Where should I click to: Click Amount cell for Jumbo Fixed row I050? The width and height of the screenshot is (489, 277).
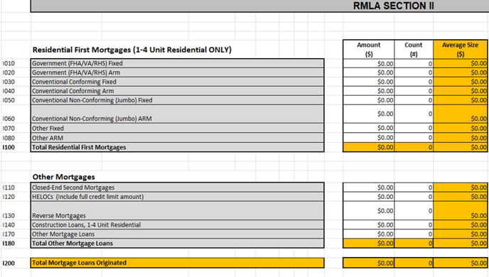point(369,100)
